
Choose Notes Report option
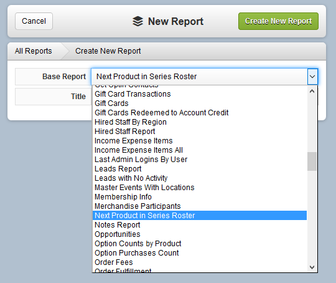pyautogui.click(x=200, y=225)
